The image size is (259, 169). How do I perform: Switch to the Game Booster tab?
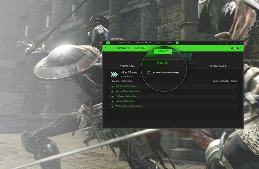[x=123, y=43]
